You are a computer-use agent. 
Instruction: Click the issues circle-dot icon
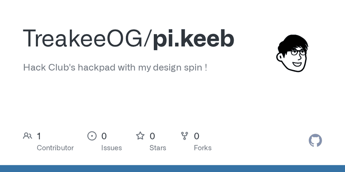[92, 136]
